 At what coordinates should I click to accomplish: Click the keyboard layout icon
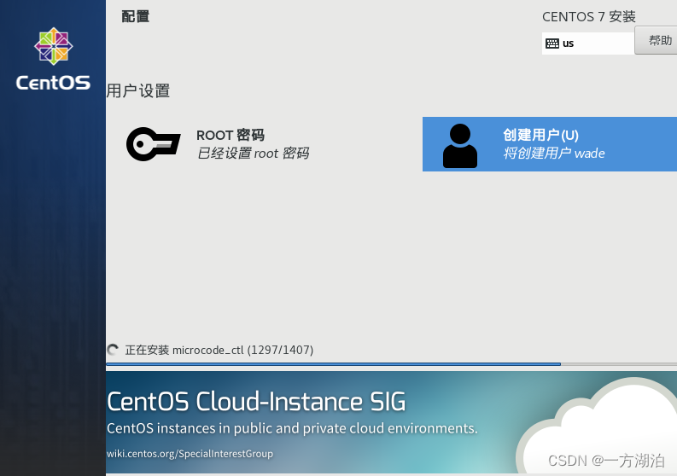552,44
